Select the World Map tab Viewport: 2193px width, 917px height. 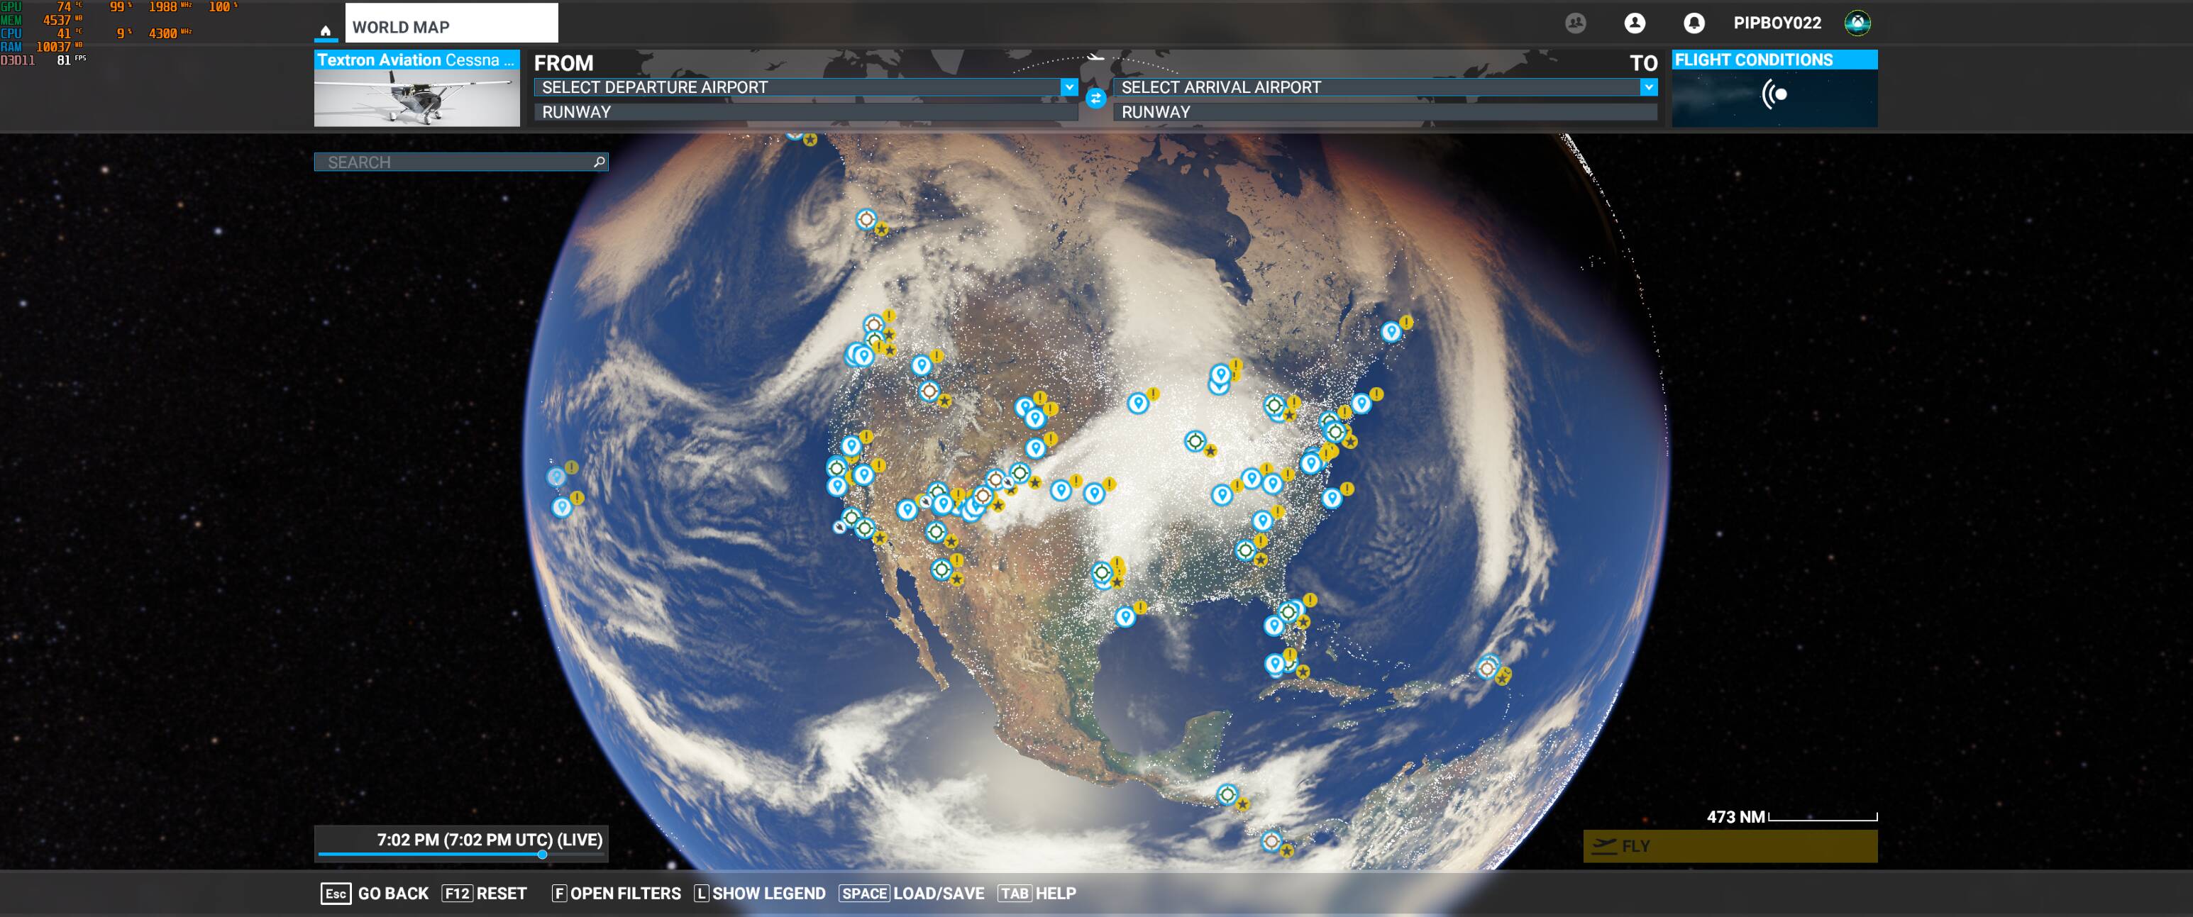[451, 24]
